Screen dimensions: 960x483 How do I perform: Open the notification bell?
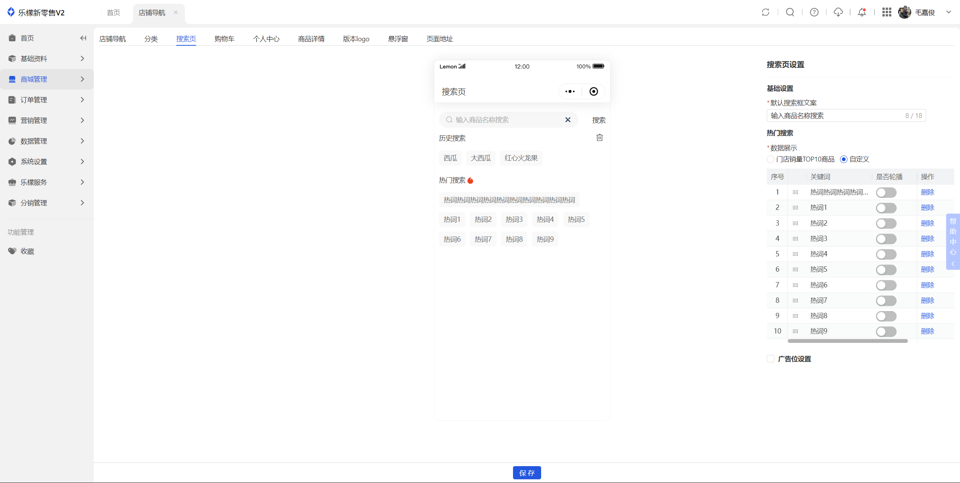tap(862, 12)
